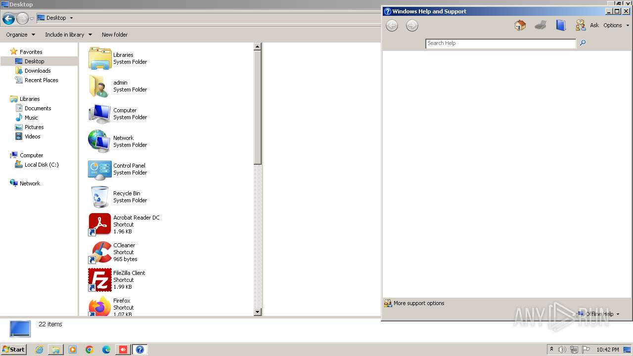This screenshot has width=633, height=356.
Task: Open Documents library in navigation pane
Action: pos(38,108)
